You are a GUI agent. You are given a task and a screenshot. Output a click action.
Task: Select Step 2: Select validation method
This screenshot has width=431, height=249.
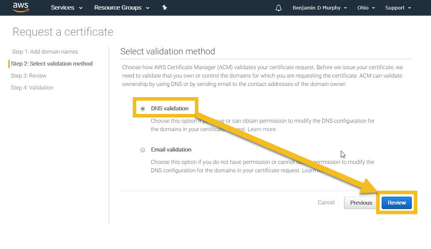(x=52, y=64)
